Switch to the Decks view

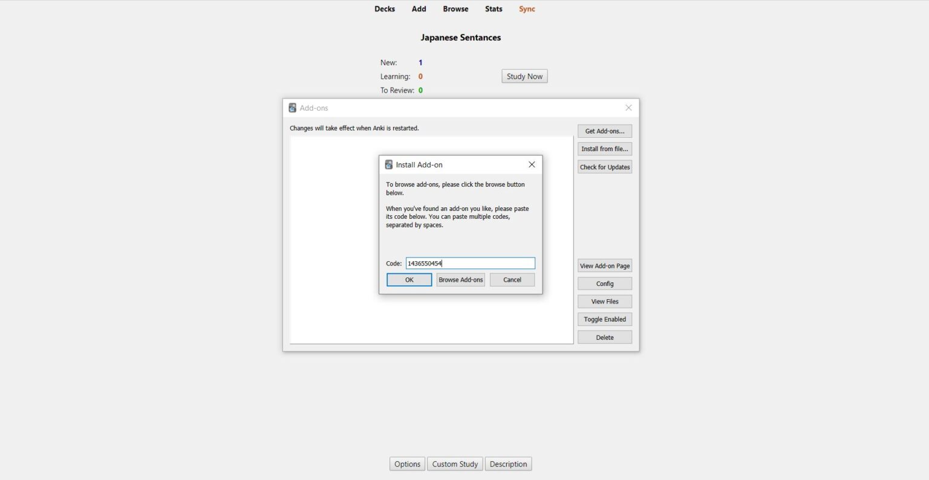pos(385,8)
